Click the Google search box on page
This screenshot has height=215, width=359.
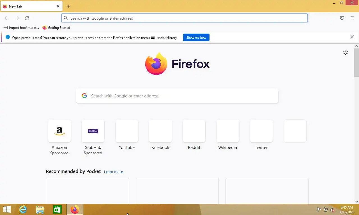tap(177, 96)
